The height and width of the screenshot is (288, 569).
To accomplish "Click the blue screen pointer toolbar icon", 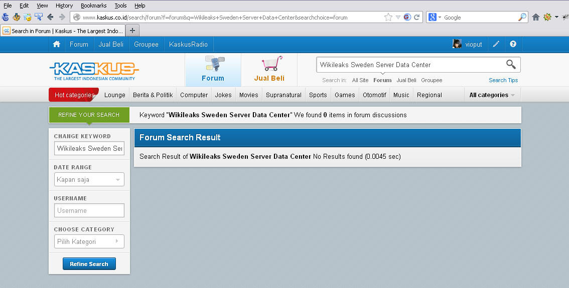I will pyautogui.click(x=39, y=17).
